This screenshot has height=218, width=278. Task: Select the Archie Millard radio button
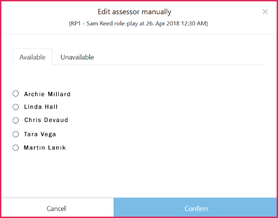16,93
